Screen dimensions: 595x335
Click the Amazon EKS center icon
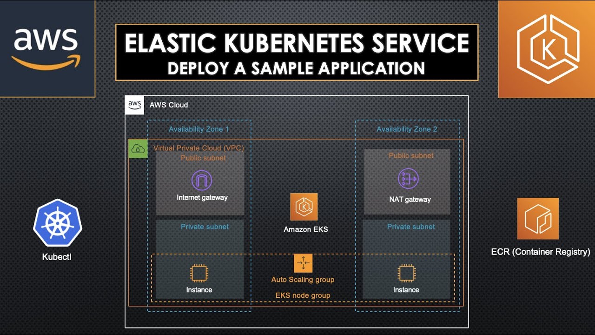[x=304, y=207]
